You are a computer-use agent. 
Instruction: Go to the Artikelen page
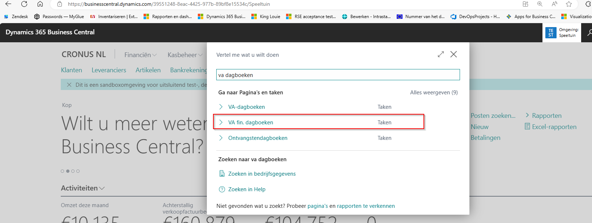(148, 70)
